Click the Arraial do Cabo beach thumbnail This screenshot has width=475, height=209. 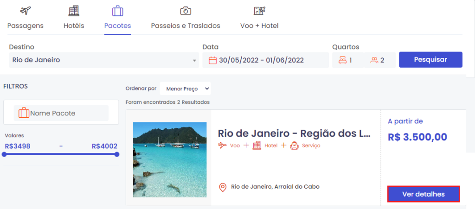(170, 160)
